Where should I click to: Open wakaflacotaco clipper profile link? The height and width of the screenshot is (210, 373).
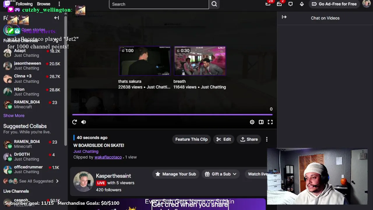pos(108,157)
